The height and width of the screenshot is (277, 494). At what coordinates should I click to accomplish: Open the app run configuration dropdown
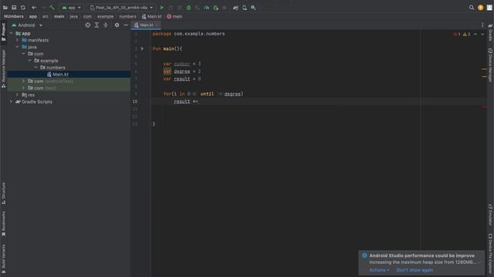tap(72, 8)
